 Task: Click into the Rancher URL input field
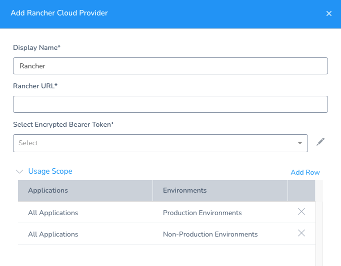click(170, 104)
